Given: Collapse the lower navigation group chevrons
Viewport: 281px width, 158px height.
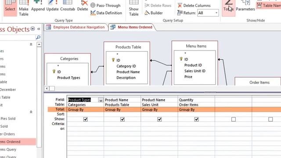Looking at the screenshot, I should point(31,112).
